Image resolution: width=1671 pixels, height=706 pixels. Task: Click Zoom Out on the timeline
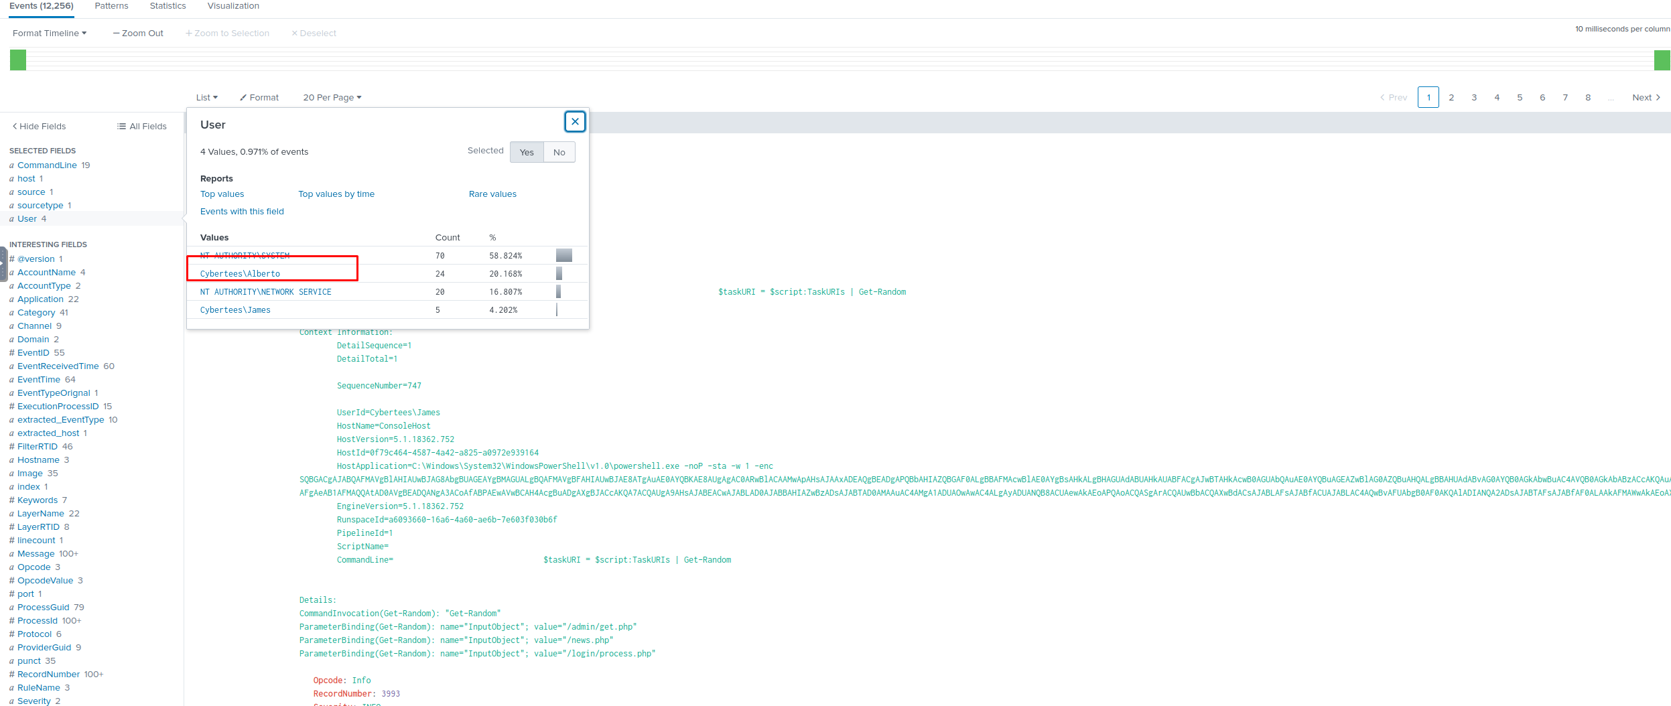(138, 33)
